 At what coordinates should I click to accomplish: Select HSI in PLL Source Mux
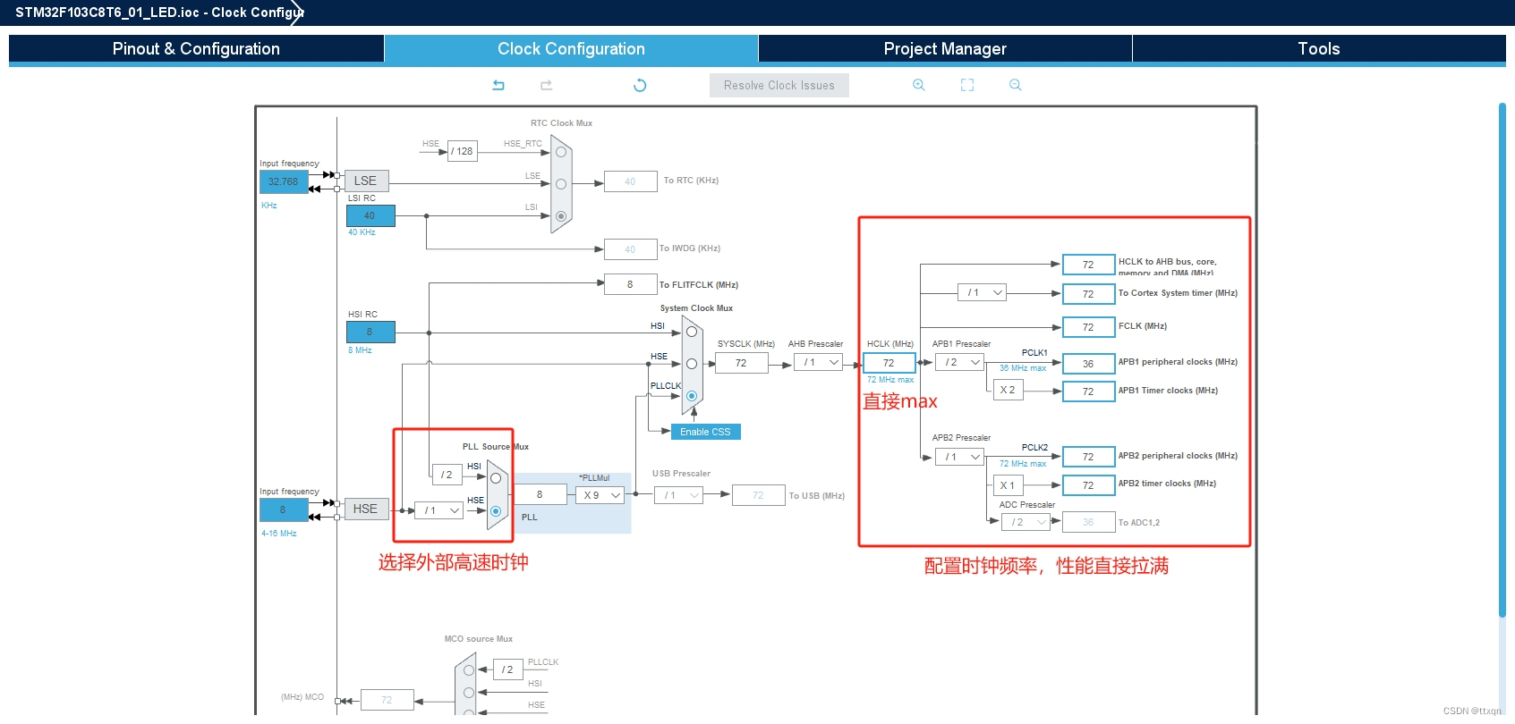pyautogui.click(x=496, y=478)
